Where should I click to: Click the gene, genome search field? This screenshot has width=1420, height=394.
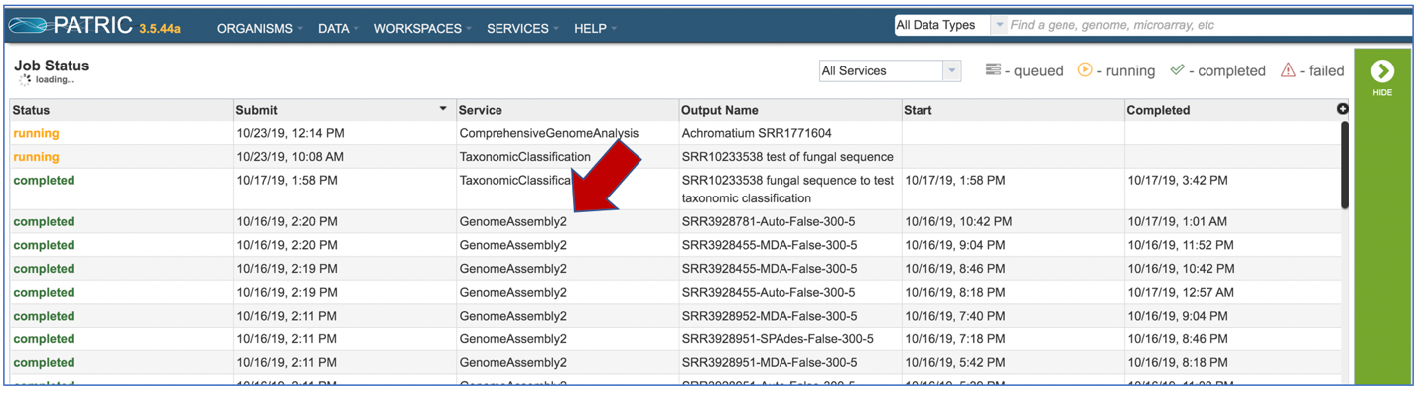click(x=1209, y=25)
